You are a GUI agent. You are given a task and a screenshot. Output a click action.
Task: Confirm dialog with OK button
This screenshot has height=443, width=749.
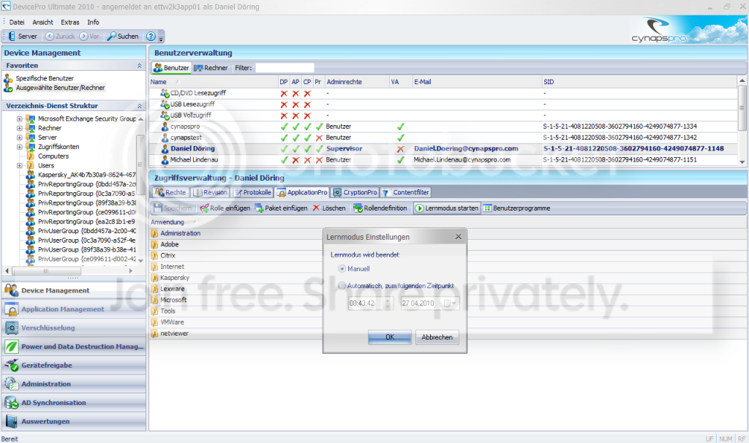click(390, 337)
